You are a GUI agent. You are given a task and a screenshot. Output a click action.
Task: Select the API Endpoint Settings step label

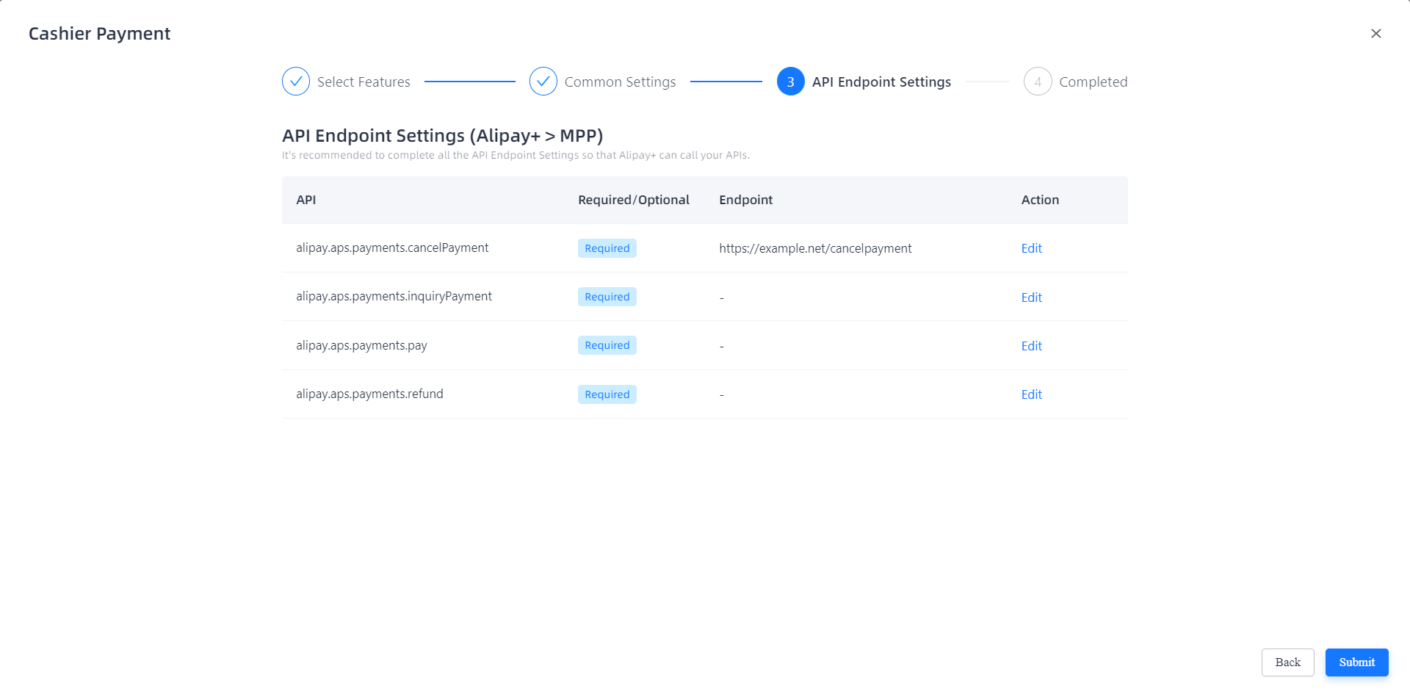pos(881,82)
